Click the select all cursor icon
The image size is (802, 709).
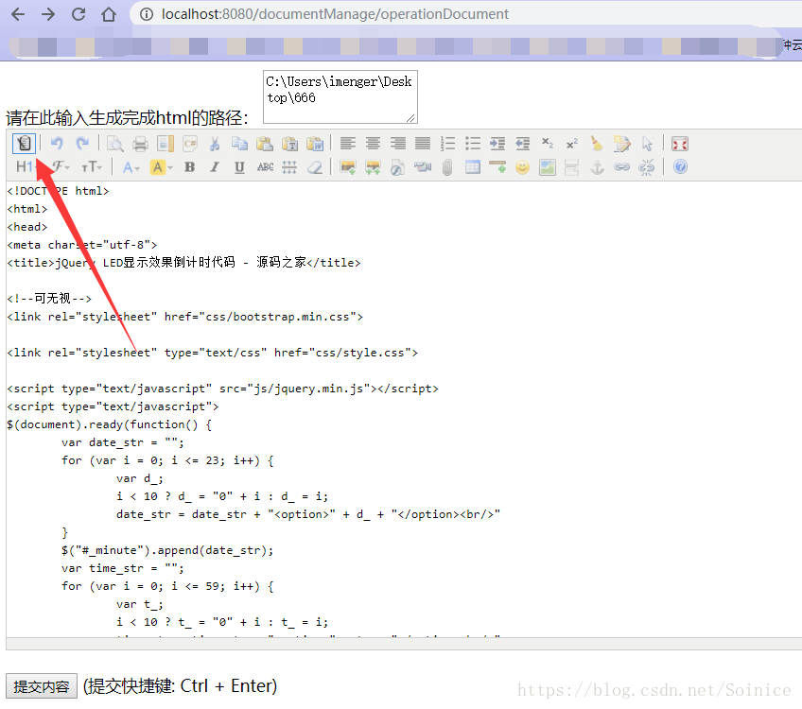click(647, 144)
